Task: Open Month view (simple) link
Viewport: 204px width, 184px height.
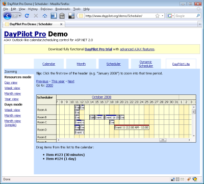Action: (13, 123)
